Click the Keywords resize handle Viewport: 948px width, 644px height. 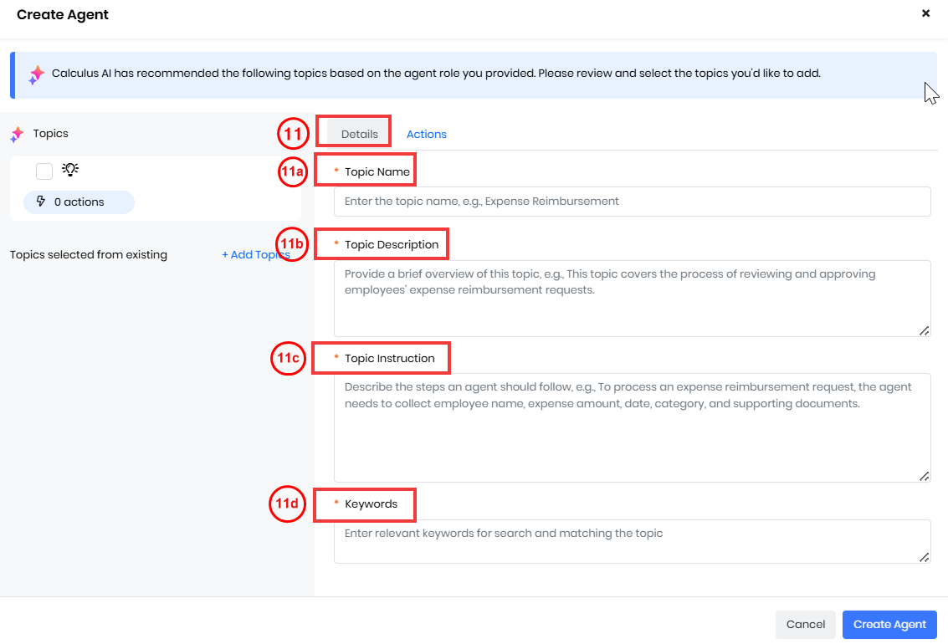[x=924, y=557]
